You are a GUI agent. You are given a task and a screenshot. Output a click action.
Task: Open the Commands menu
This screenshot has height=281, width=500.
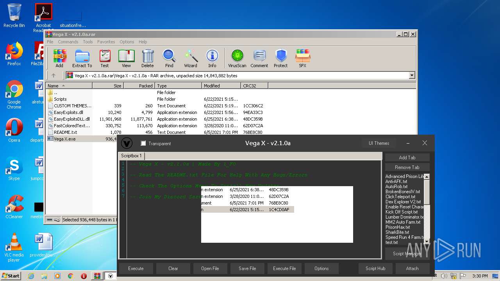(68, 42)
